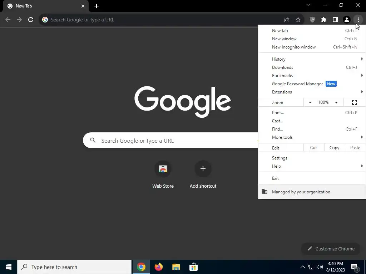Viewport: 366px width, 274px height.
Task: Open notification center icon
Action: [355, 267]
